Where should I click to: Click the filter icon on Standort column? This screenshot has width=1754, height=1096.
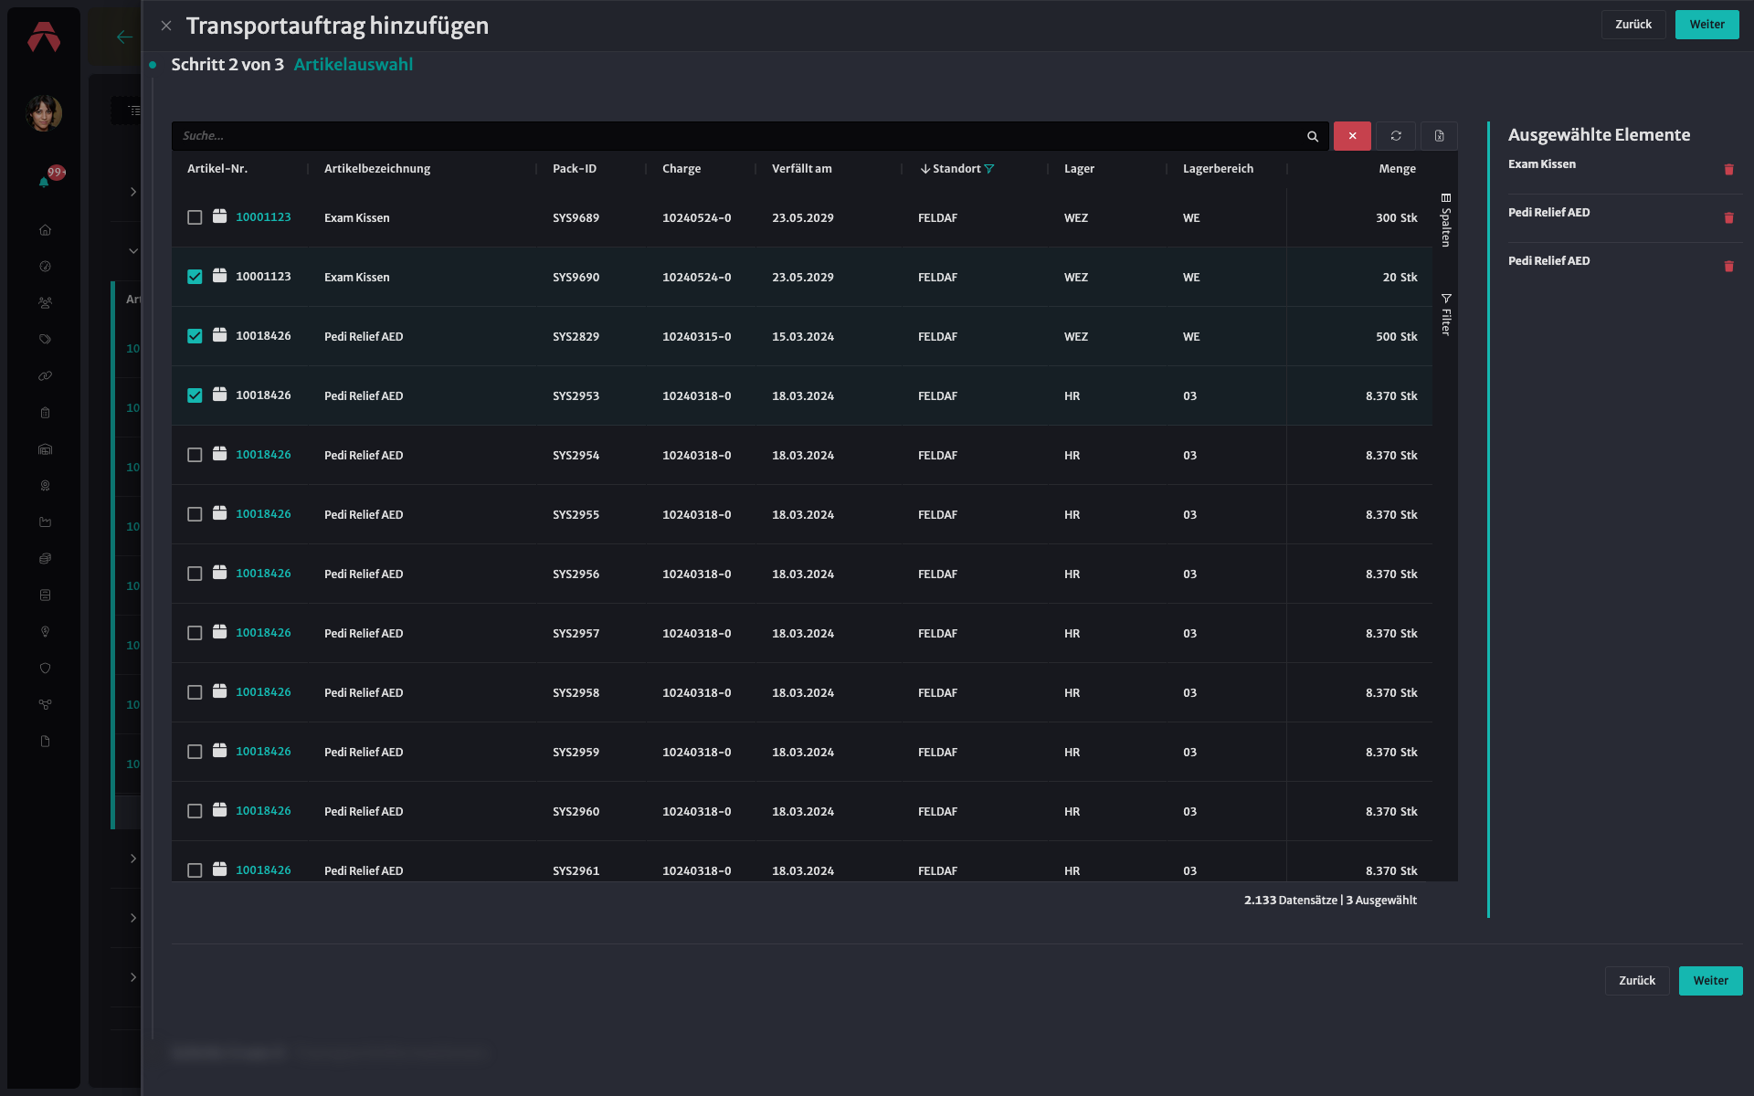(989, 169)
